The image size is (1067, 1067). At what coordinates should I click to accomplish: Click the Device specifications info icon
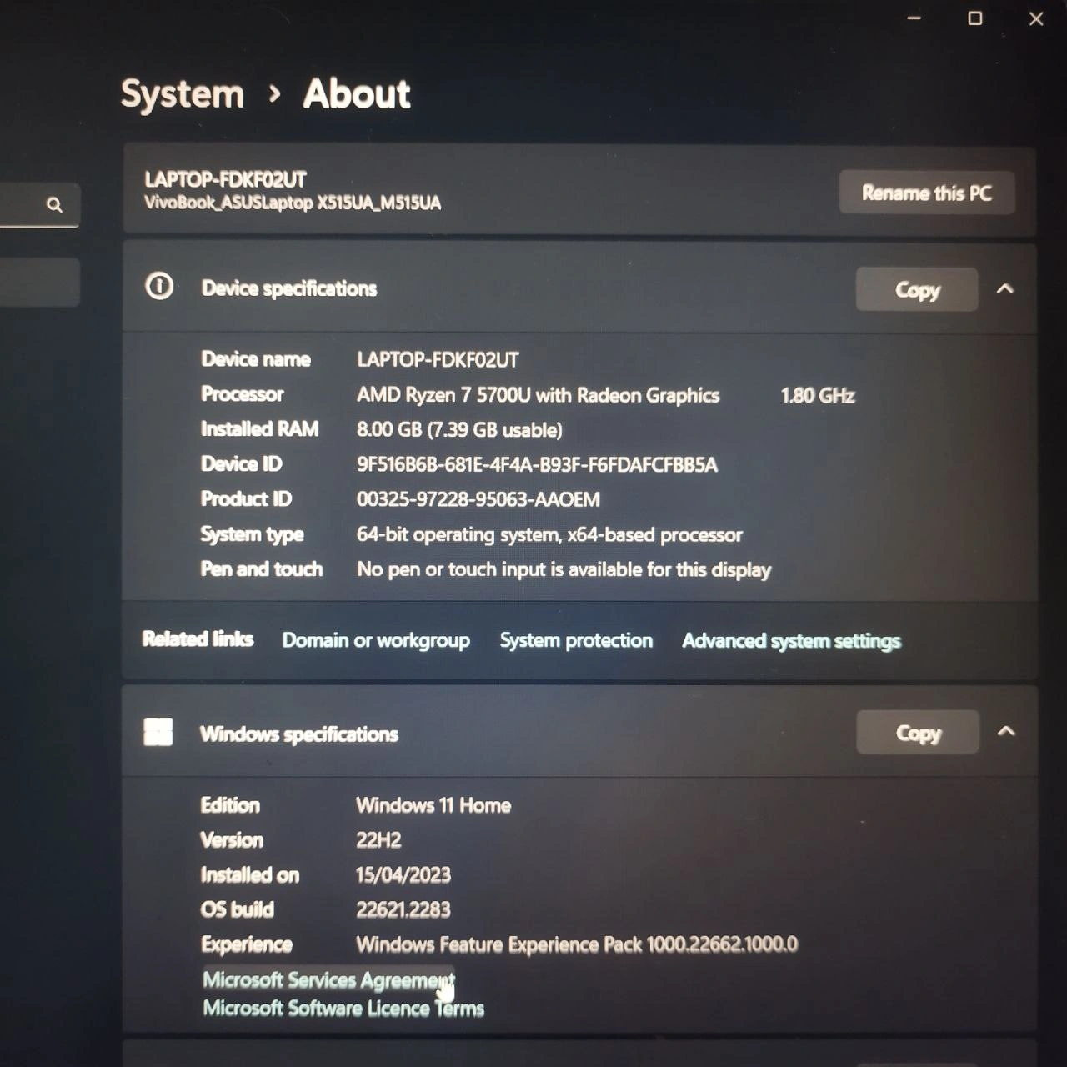159,287
